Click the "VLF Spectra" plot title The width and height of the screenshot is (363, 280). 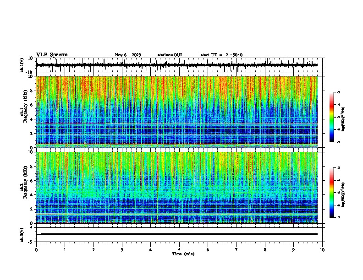52,55
